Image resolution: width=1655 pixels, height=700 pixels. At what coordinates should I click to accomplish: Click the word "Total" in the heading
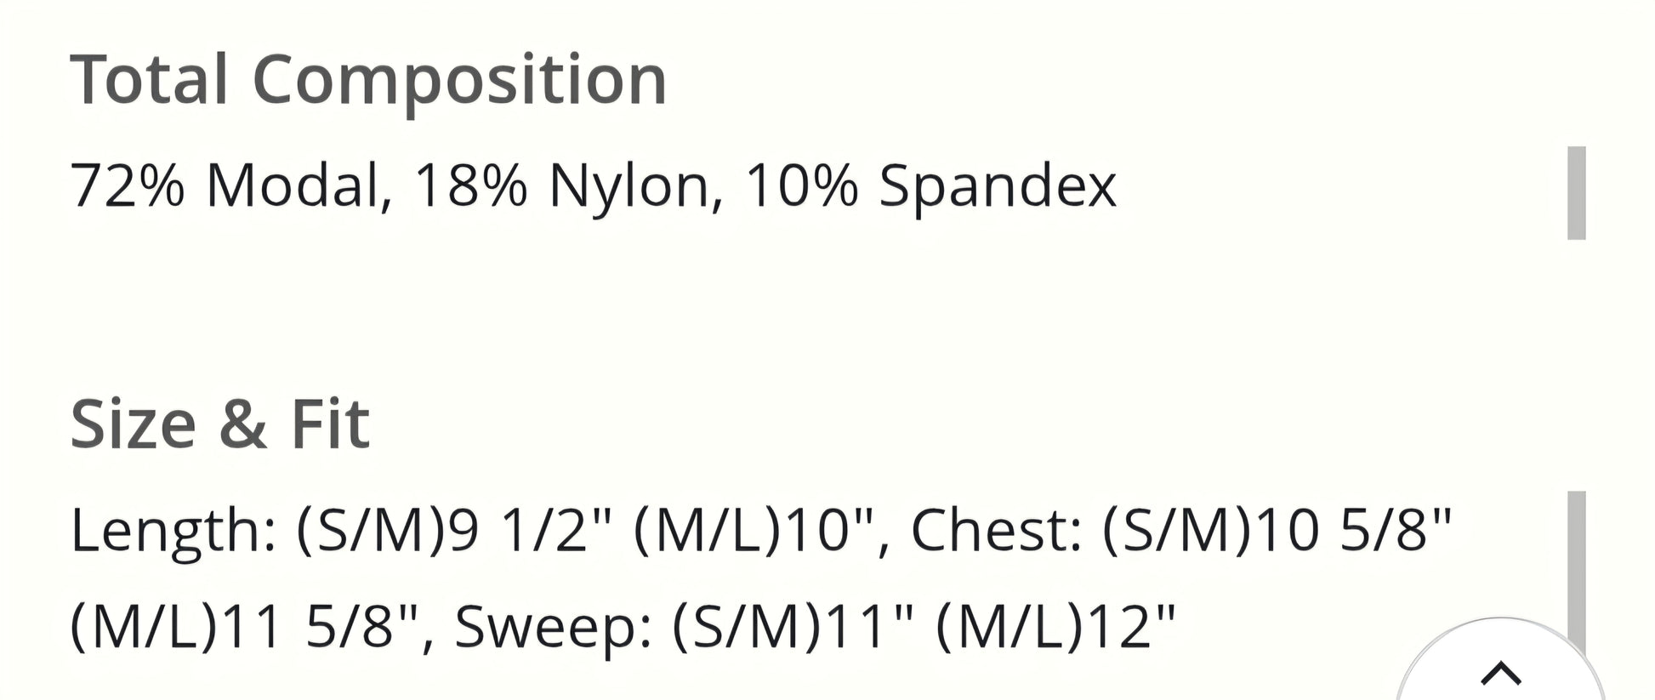(149, 80)
